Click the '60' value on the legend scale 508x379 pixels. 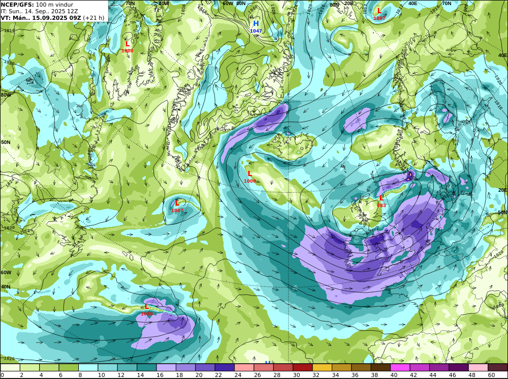(x=492, y=375)
